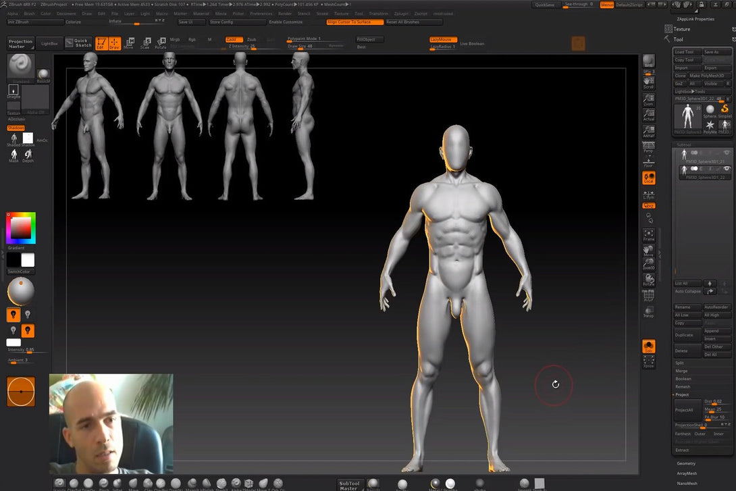Image resolution: width=736 pixels, height=491 pixels.
Task: Click the Depth render pass icon
Action: coord(28,156)
